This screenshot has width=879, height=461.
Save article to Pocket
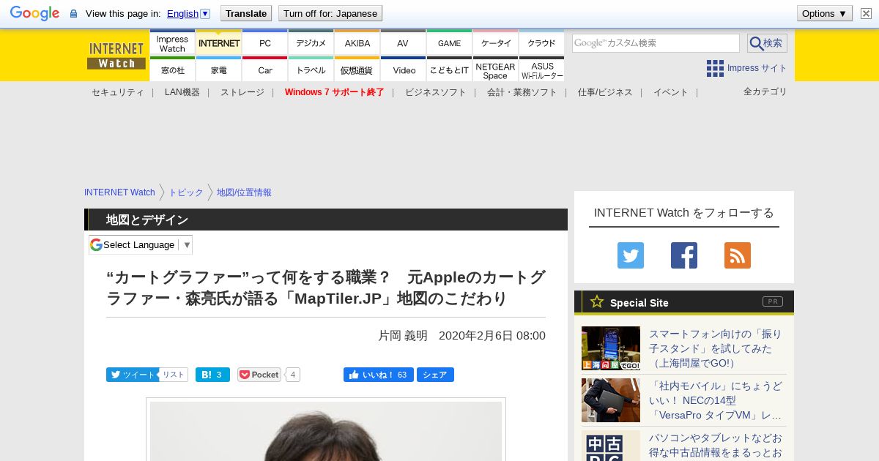259,375
